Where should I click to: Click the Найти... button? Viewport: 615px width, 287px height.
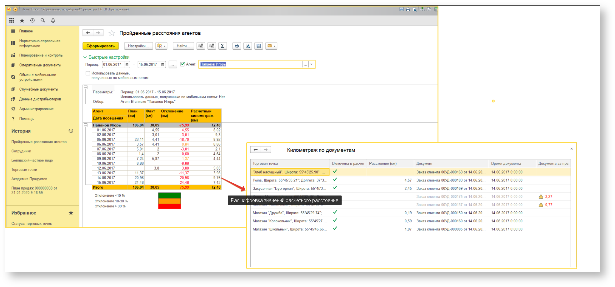(x=183, y=46)
